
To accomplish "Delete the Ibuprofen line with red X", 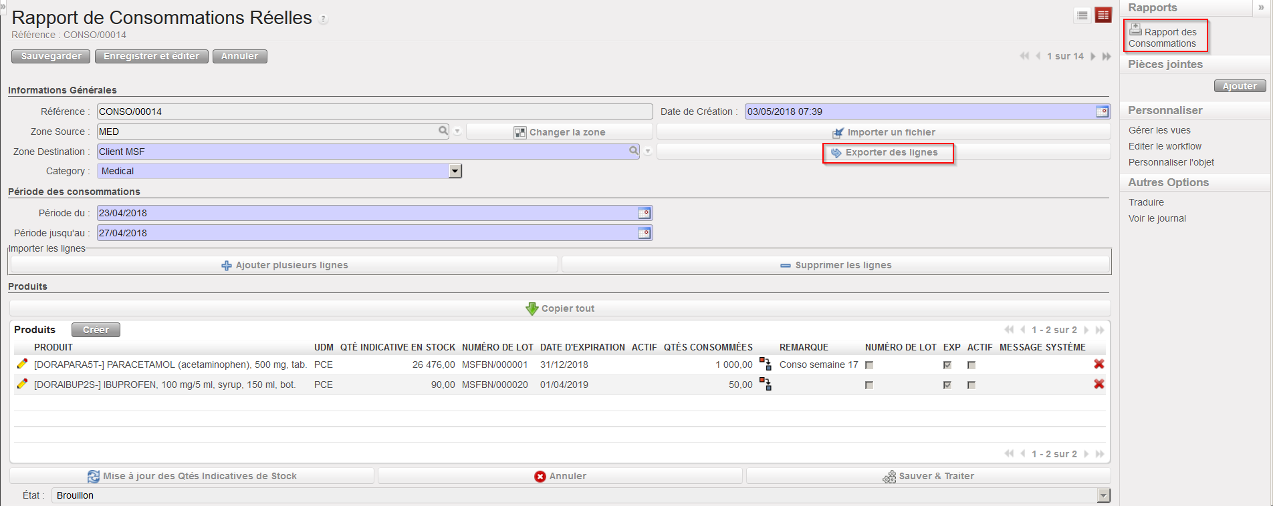I will click(x=1098, y=385).
